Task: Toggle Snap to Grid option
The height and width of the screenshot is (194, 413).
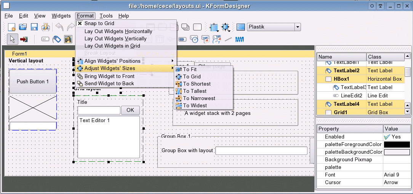Action: [x=99, y=24]
